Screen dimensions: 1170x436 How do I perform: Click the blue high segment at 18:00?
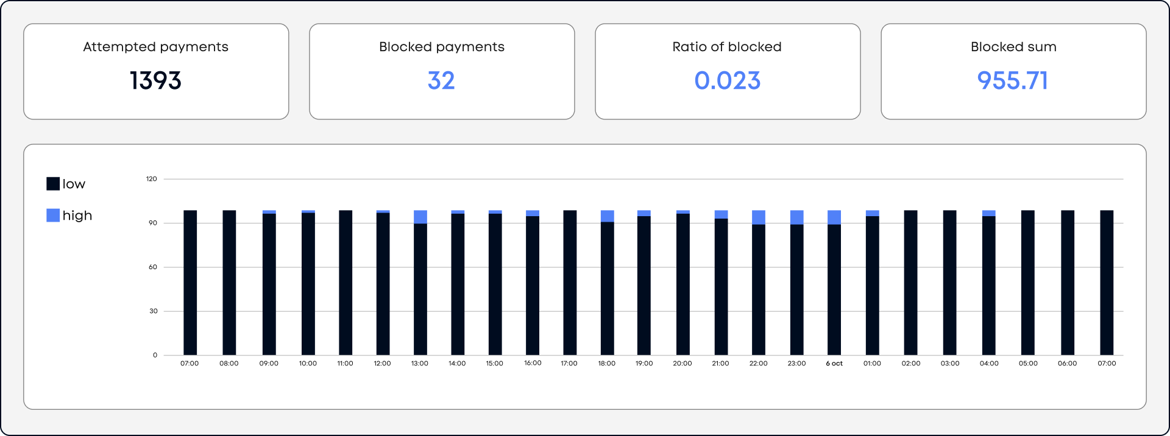608,216
